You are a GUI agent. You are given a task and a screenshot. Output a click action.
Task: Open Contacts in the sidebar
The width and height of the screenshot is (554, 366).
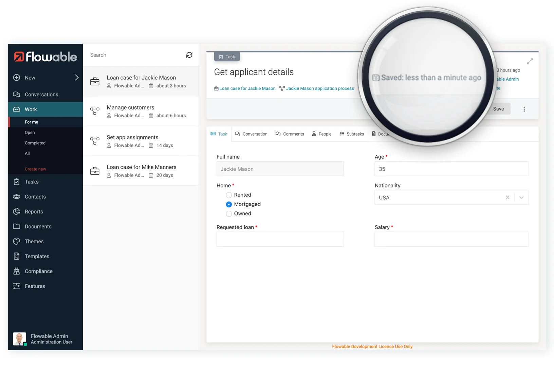coord(45,197)
